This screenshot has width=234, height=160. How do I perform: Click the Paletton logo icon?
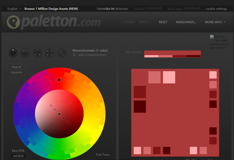(x=13, y=22)
